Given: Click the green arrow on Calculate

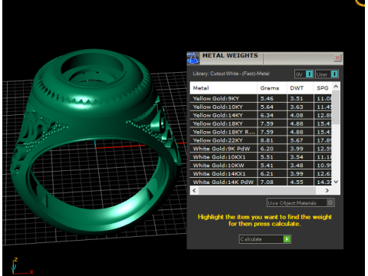Looking at the screenshot, I should point(287,239).
